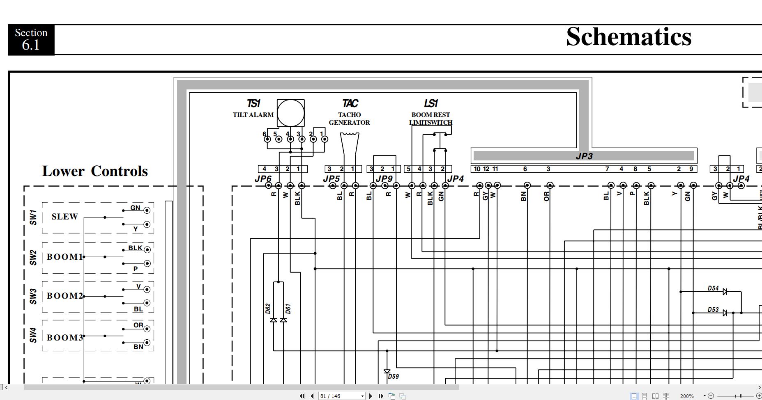Jump to the last page
The width and height of the screenshot is (762, 400).
click(381, 396)
